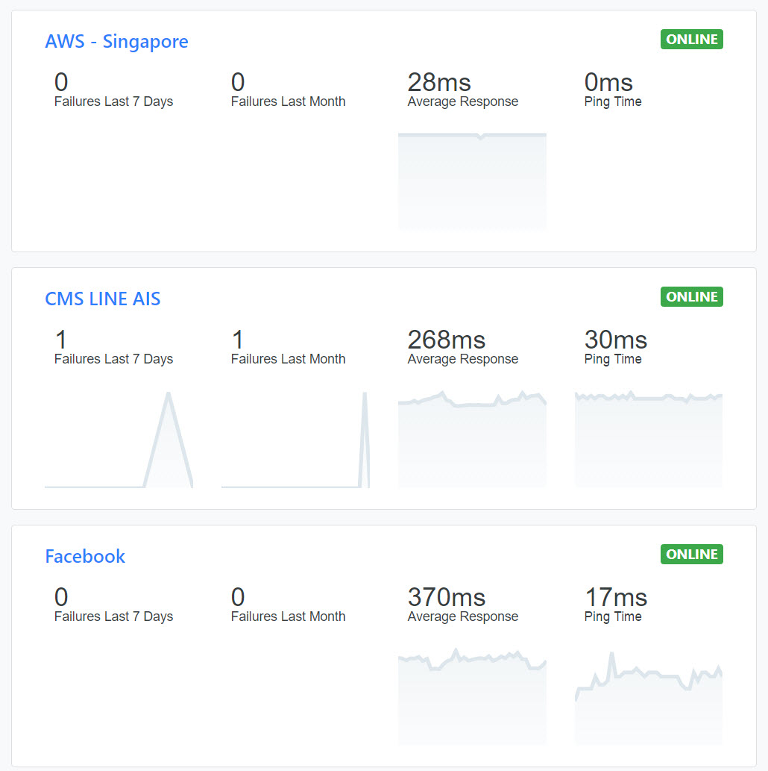Click the Facebook average response chart
The width and height of the screenshot is (768, 771).
(x=472, y=697)
